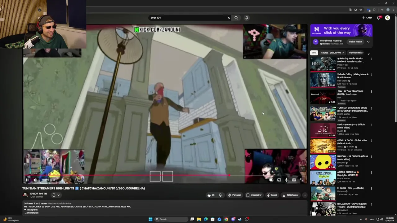Switch to theater mode
The height and width of the screenshot is (223, 397).
coord(294,180)
